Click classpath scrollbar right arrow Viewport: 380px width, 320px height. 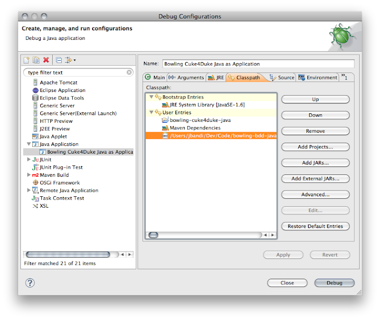[273, 235]
